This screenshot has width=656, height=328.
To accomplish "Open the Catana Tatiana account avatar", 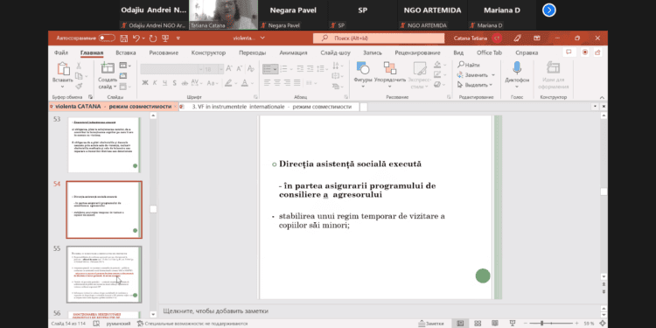I will 497,38.
